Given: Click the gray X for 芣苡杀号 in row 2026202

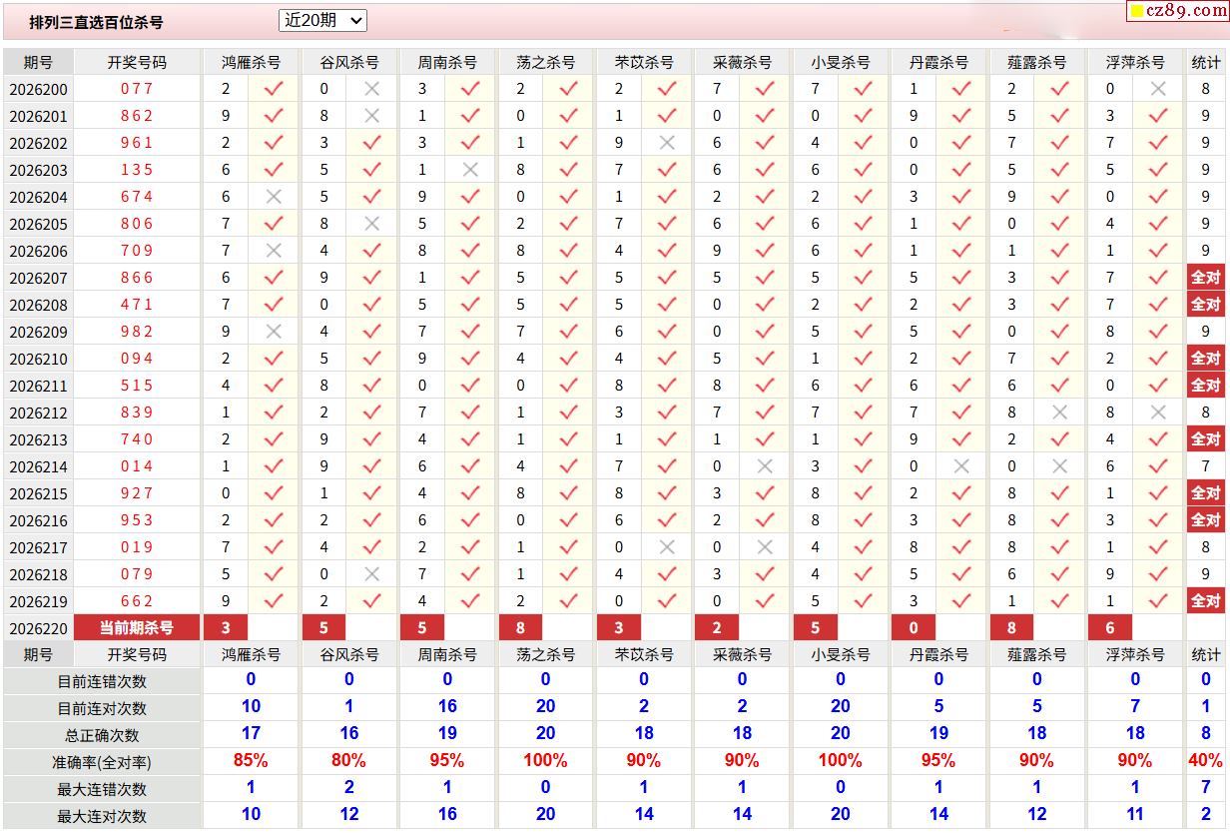Looking at the screenshot, I should pos(667,143).
